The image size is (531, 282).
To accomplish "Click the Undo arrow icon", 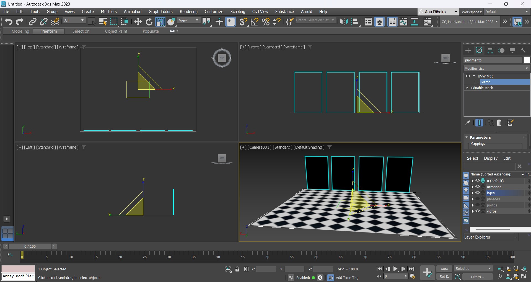I will [x=9, y=22].
